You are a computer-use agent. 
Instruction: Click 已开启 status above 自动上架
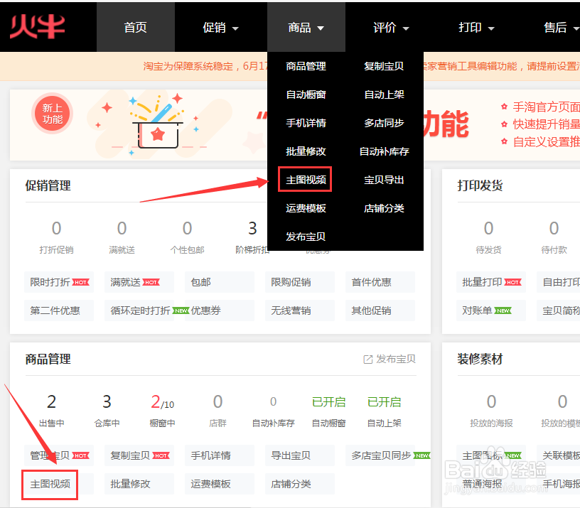[x=384, y=402]
